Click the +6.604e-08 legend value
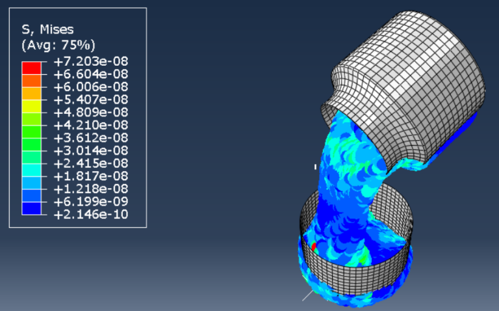The width and height of the screenshot is (499, 311). coord(91,74)
